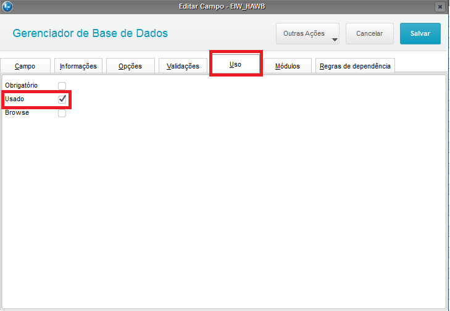Switch to Regras de dependência tab

(355, 66)
